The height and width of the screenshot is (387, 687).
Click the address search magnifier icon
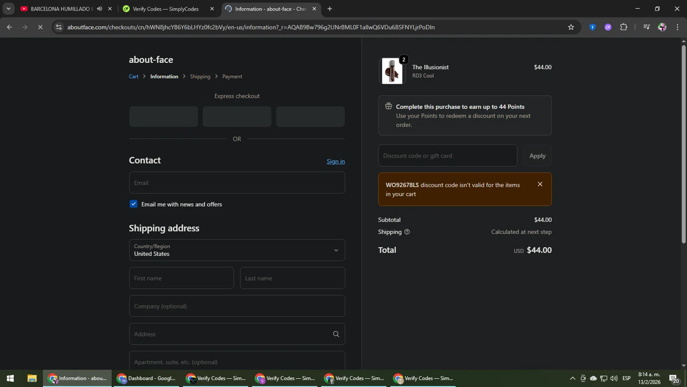(x=336, y=334)
